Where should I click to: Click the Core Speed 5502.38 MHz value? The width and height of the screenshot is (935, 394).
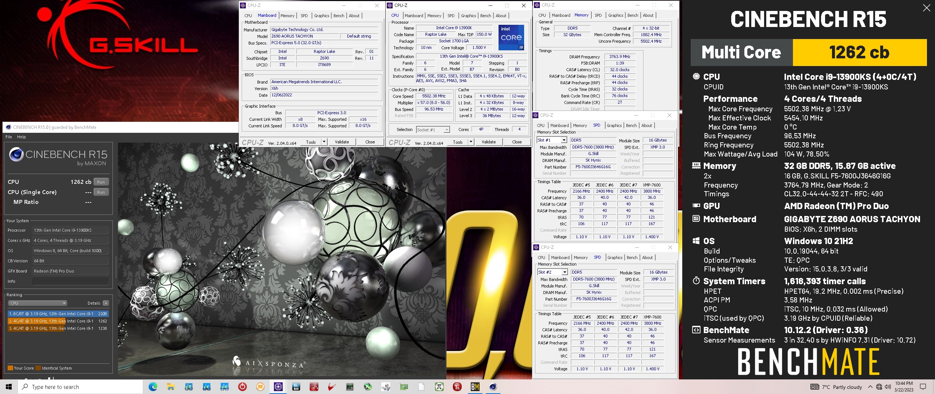click(x=434, y=96)
